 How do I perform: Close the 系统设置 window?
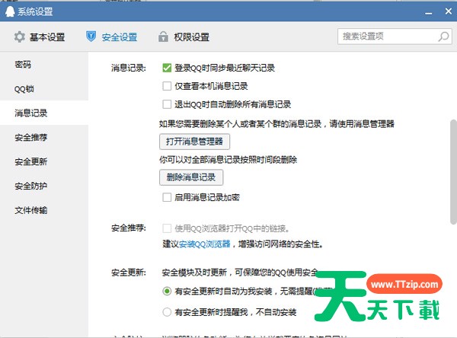(449, 11)
